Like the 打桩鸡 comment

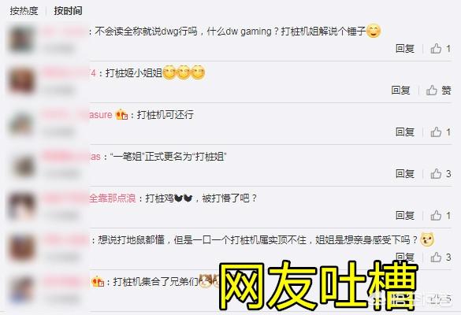[441, 216]
